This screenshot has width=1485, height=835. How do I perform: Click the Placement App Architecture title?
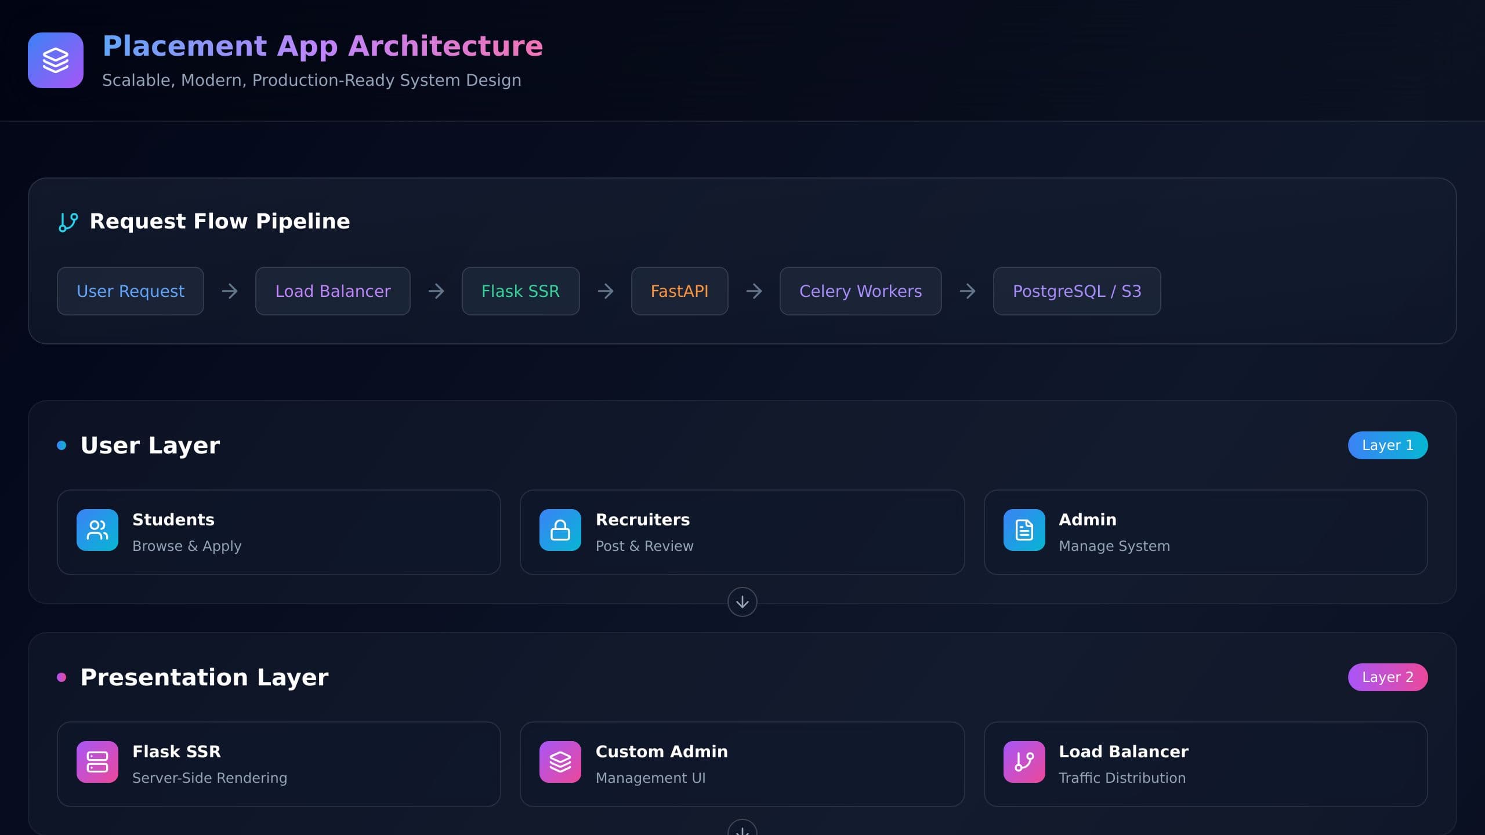(323, 46)
